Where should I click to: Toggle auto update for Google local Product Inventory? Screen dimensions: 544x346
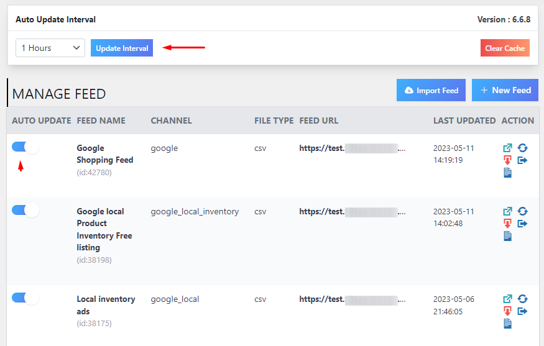(25, 210)
